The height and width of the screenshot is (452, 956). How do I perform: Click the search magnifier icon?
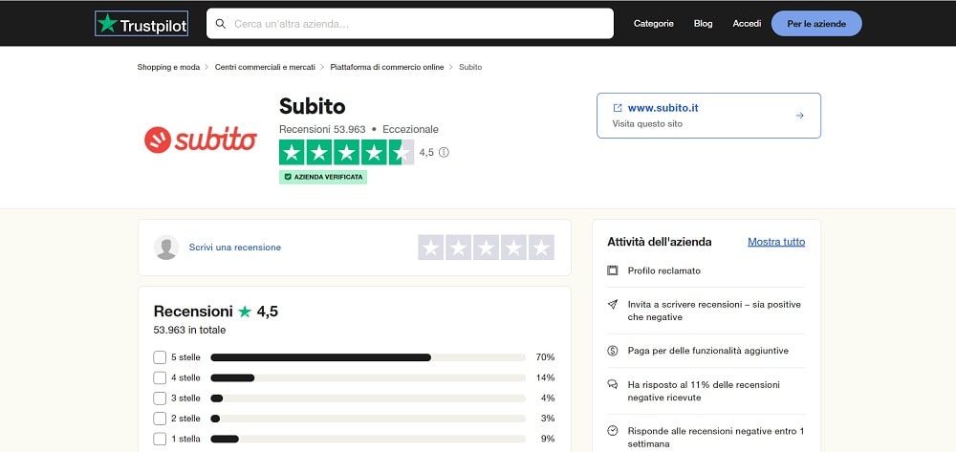point(221,24)
